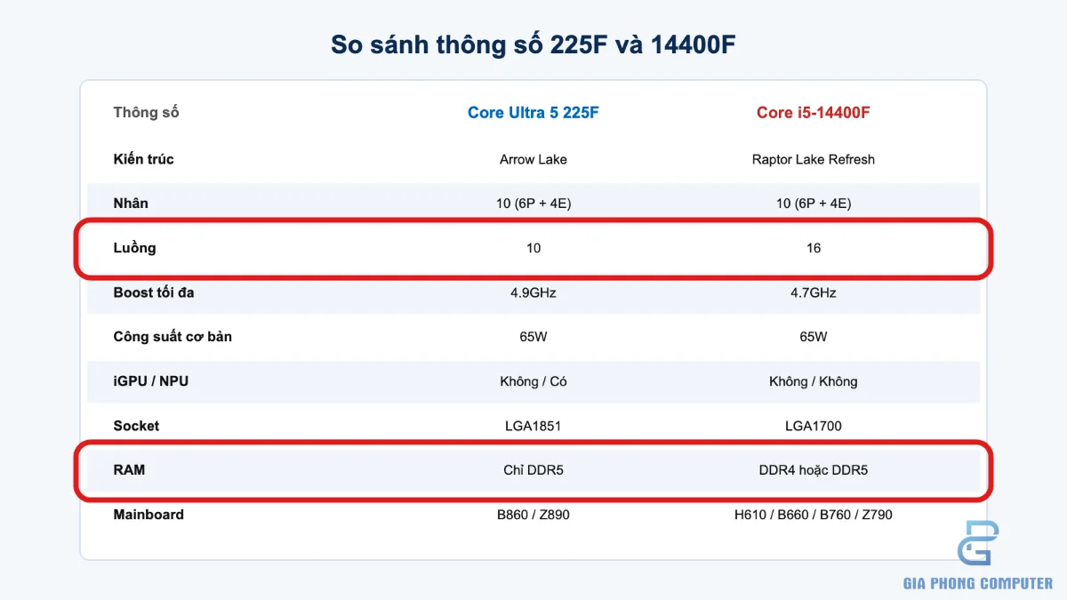Click the "65W" value under Core i5-14400F
This screenshot has width=1067, height=600.
tap(814, 337)
